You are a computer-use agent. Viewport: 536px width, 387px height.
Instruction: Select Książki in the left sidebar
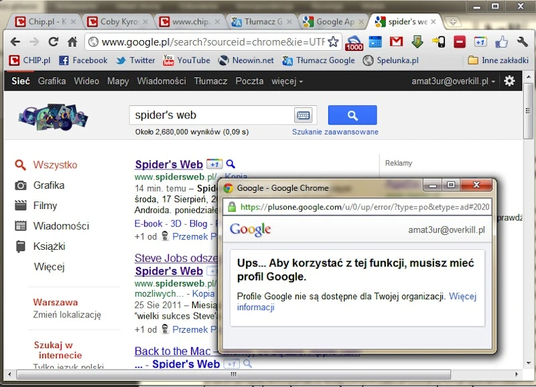point(40,246)
